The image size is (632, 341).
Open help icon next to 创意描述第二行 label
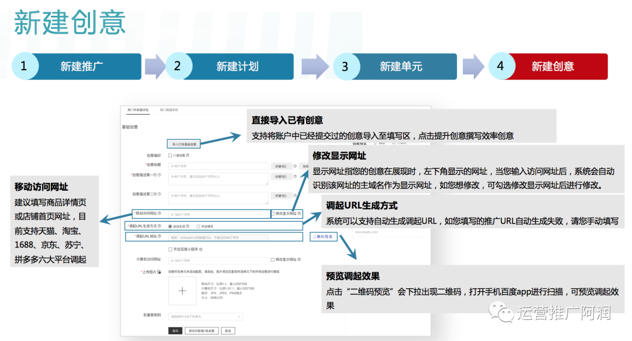[160, 194]
